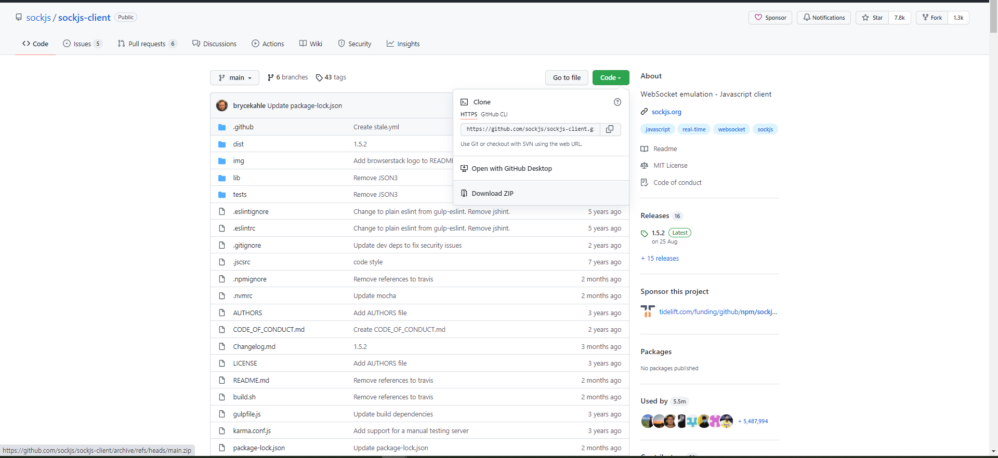Click the Notifications button
Image resolution: width=998 pixels, height=458 pixels.
click(x=824, y=18)
